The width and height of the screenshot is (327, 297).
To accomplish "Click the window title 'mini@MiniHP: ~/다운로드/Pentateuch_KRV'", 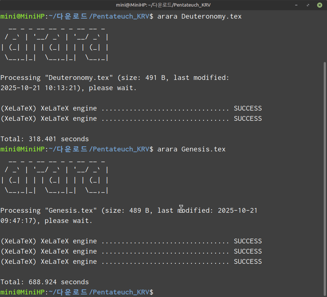I will [163, 5].
